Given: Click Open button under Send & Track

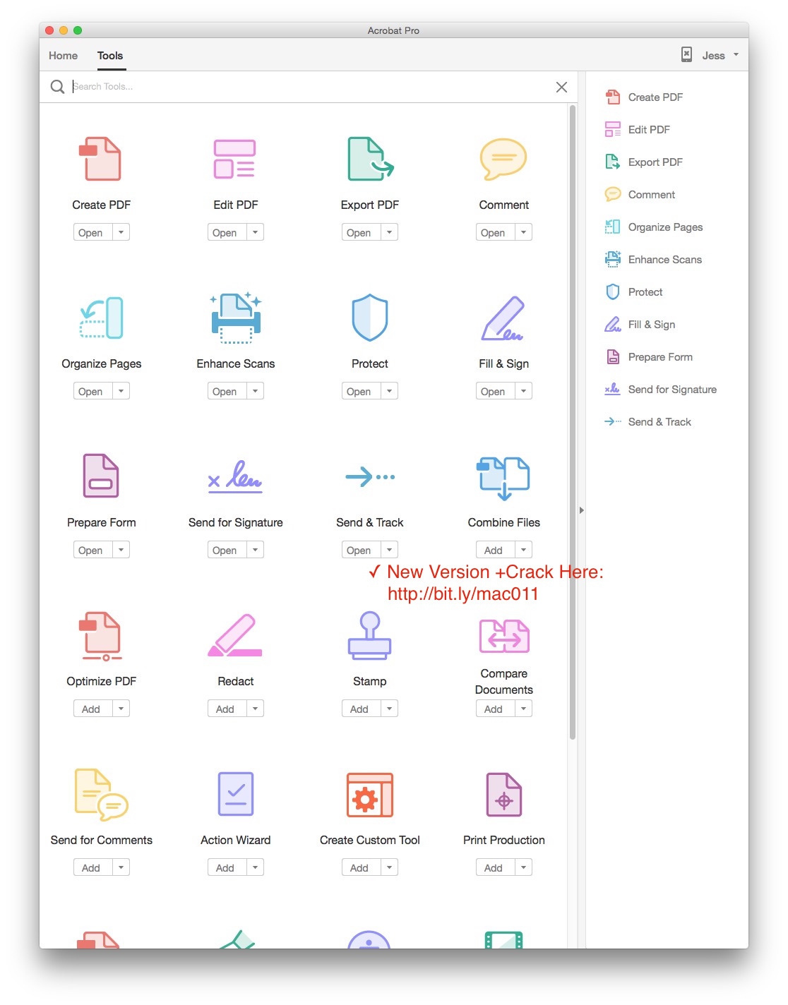Looking at the screenshot, I should (362, 550).
